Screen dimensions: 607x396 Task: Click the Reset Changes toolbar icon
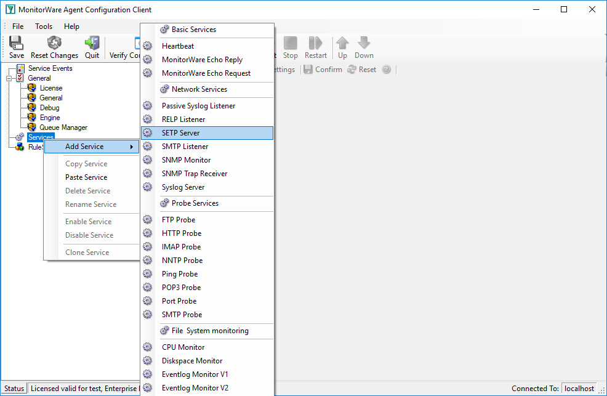pos(54,42)
